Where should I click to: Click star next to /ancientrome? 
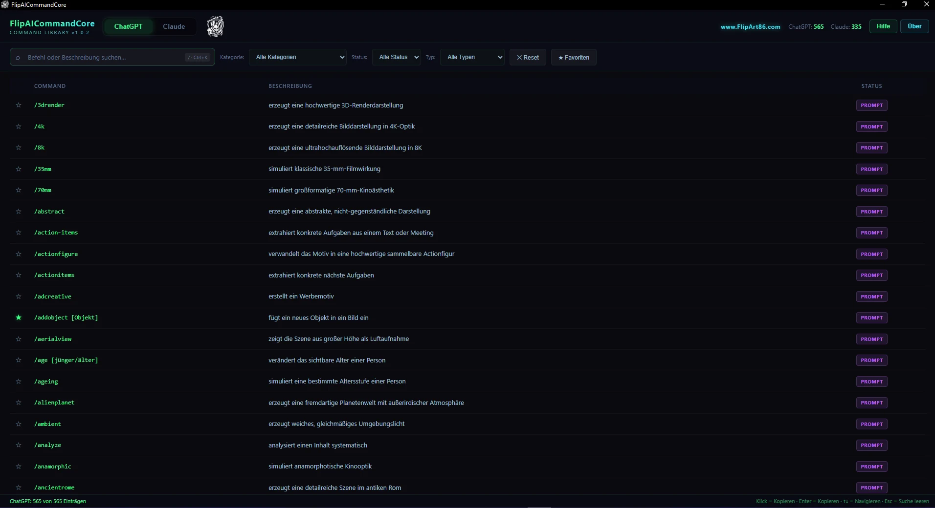pos(19,487)
